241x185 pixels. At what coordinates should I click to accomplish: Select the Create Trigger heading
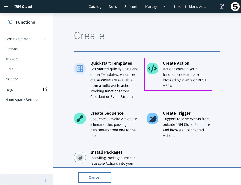177,113
